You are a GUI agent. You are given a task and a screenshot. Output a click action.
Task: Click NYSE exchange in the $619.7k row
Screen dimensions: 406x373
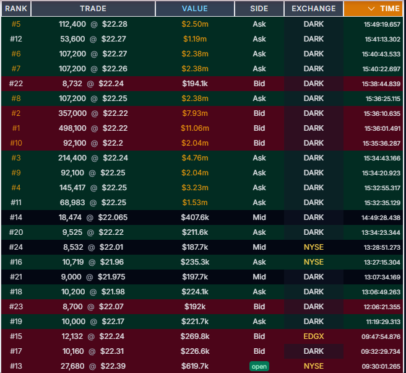(314, 366)
